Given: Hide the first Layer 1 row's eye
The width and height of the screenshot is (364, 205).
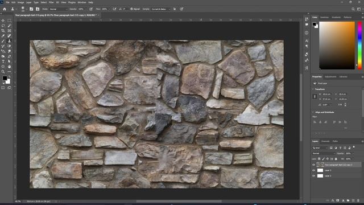Looking at the screenshot, I should coord(313,170).
